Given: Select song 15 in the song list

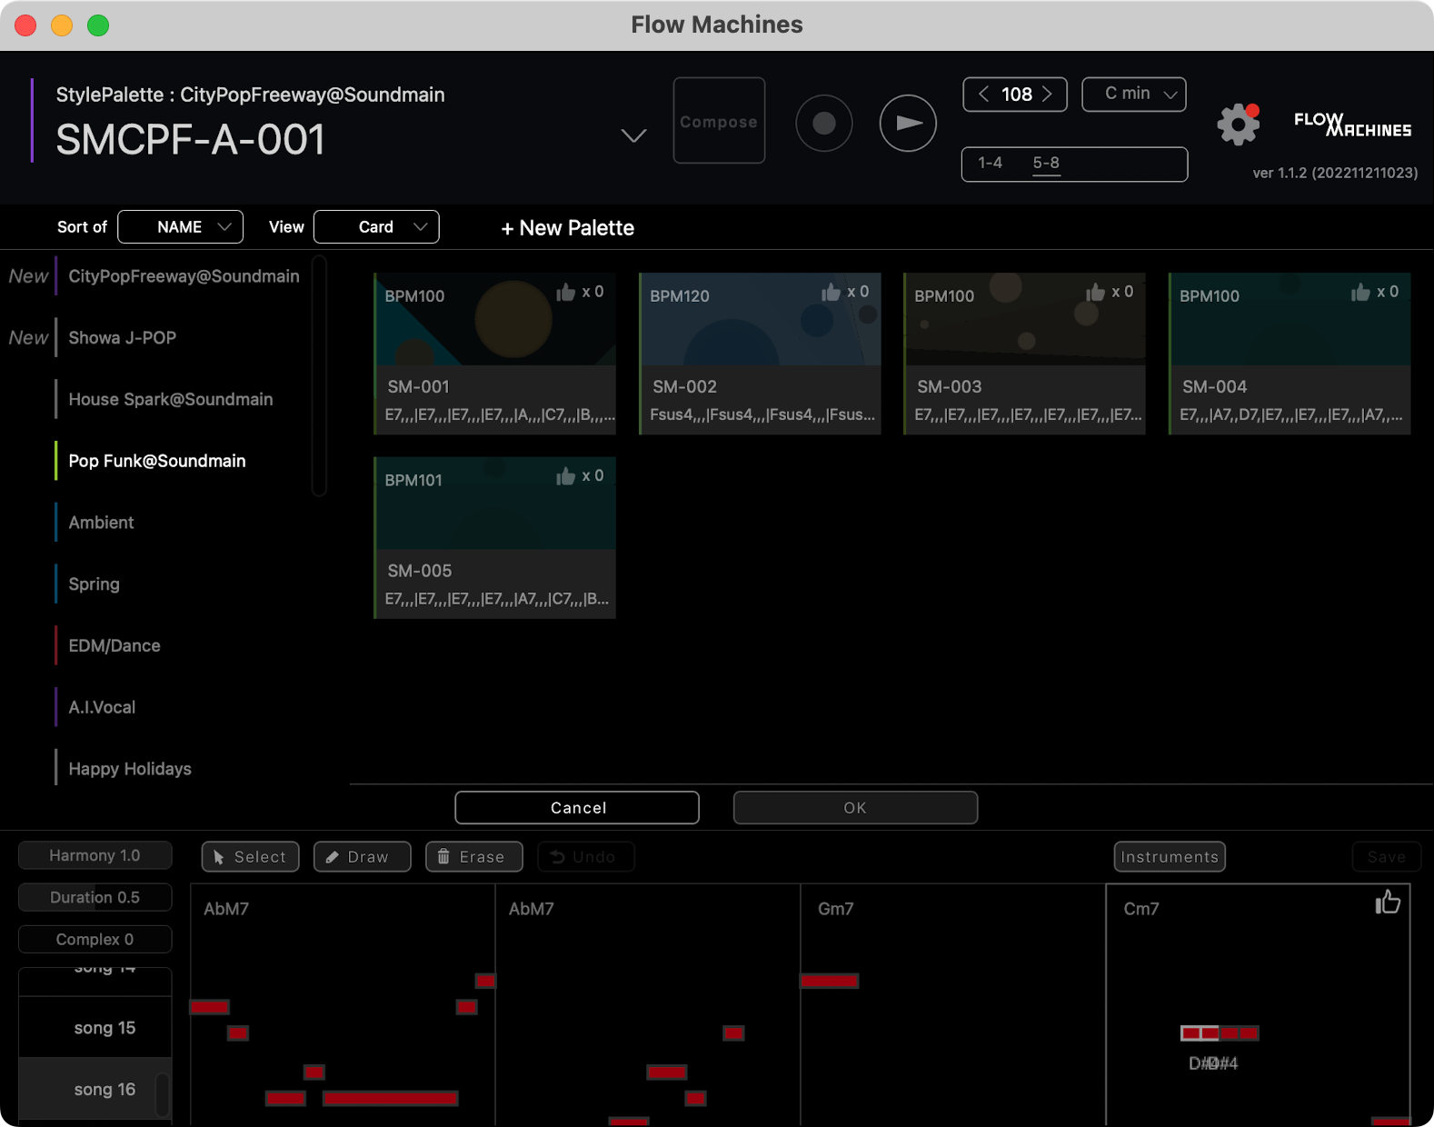Looking at the screenshot, I should (95, 1027).
